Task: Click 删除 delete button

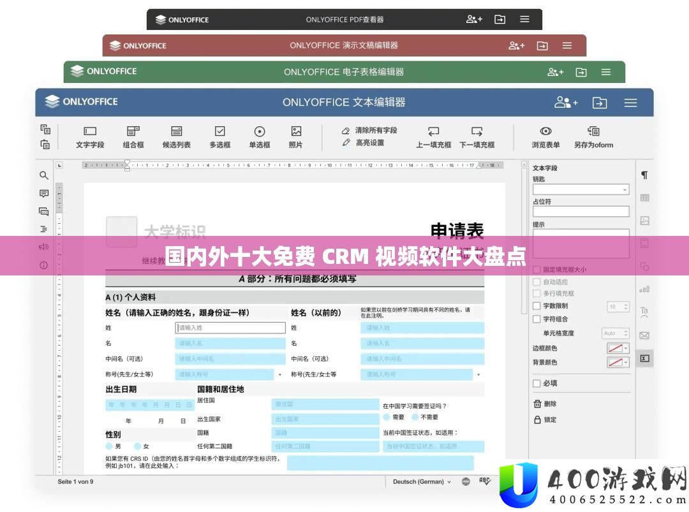Action: (545, 404)
